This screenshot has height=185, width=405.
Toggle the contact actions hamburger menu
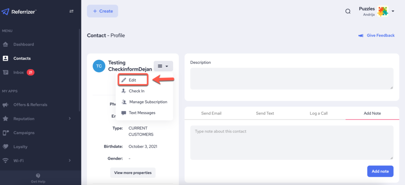(x=163, y=66)
